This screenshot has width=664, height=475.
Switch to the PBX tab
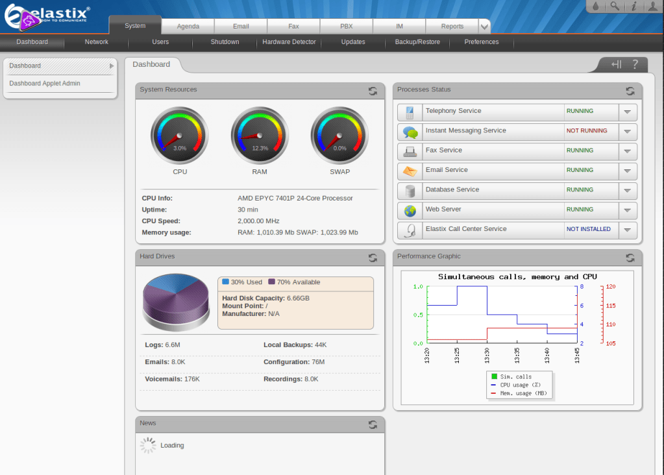tap(346, 27)
